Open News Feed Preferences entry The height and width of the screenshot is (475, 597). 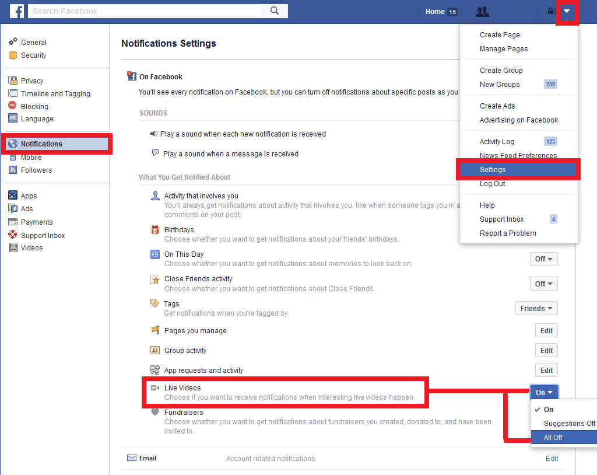518,156
